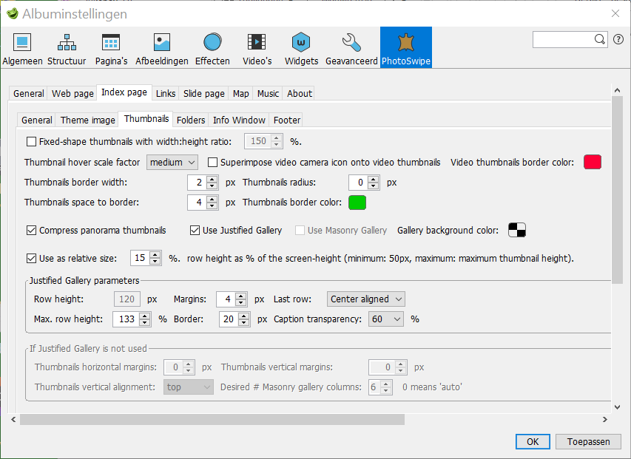Pick the green Thumbnails border color
Image resolution: width=631 pixels, height=459 pixels.
point(357,203)
